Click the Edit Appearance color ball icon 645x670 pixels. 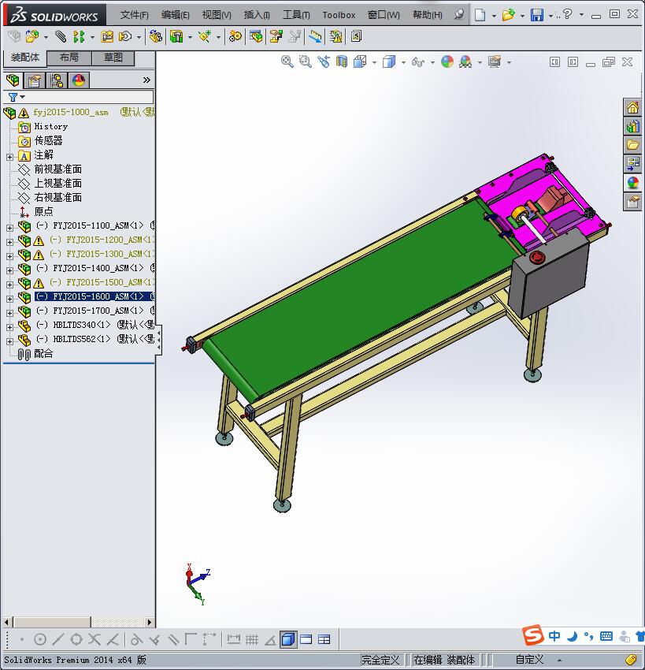click(x=447, y=62)
